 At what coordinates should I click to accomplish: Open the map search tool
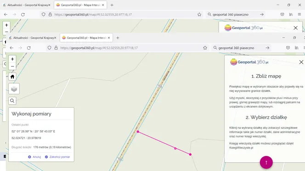coord(12,101)
